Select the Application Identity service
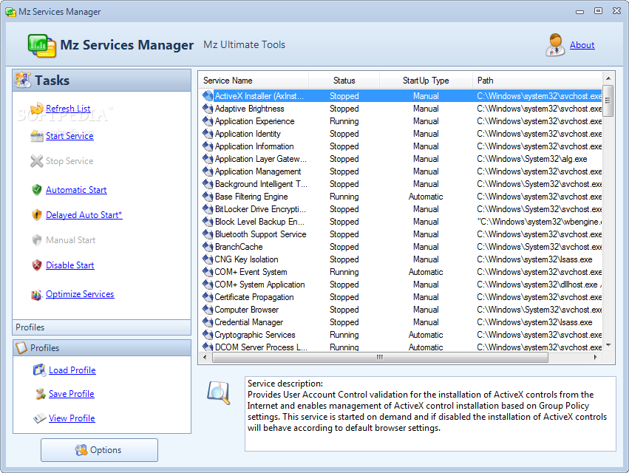 point(401,134)
